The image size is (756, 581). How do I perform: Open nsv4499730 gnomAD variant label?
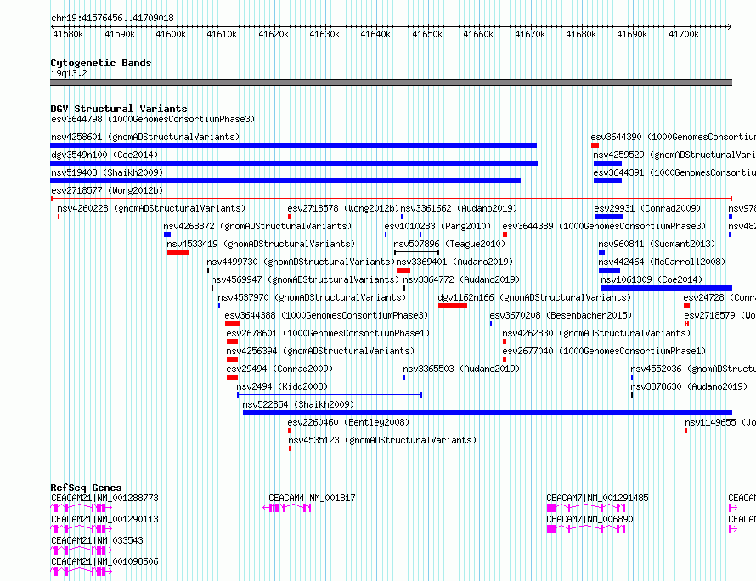click(301, 262)
